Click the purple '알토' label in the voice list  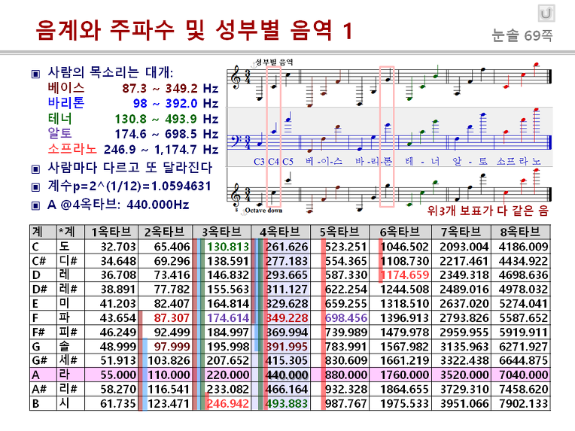[59, 133]
